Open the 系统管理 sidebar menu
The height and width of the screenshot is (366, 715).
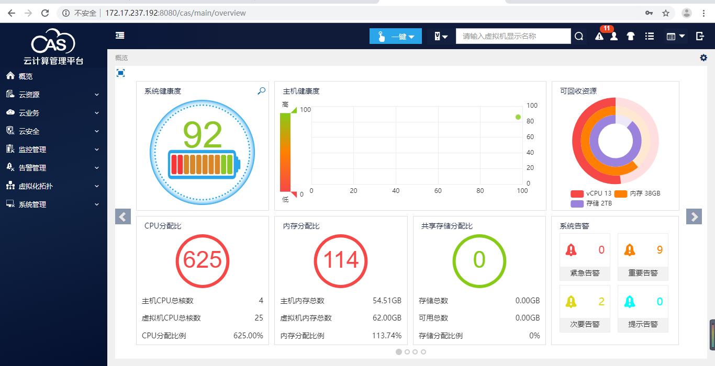(53, 204)
